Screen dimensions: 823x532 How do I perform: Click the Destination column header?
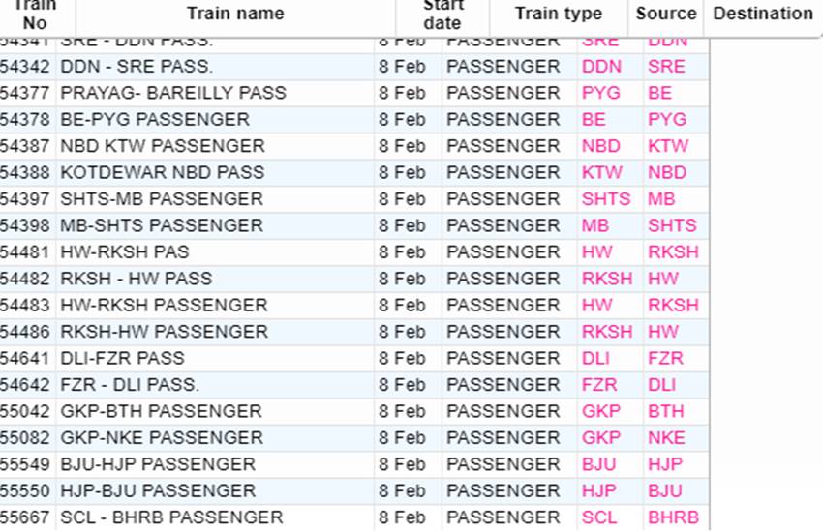pyautogui.click(x=763, y=14)
